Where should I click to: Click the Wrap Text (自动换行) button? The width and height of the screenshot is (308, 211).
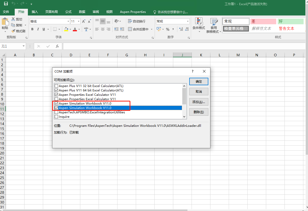(x=137, y=21)
